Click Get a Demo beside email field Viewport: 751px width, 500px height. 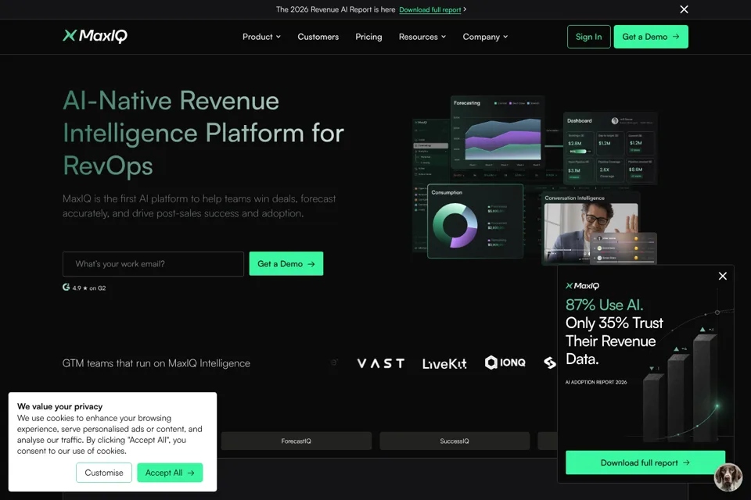point(286,263)
